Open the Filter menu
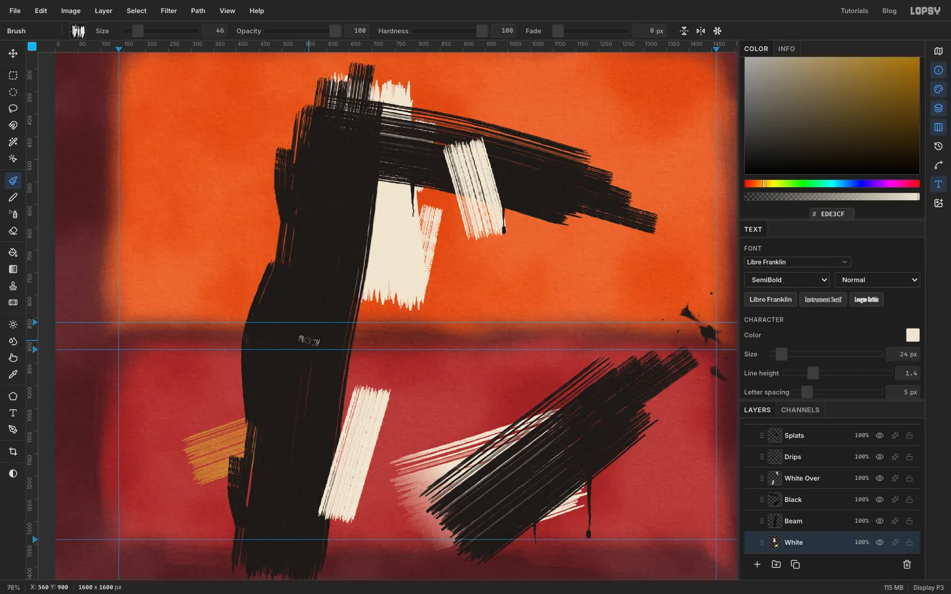951x594 pixels. coord(169,11)
